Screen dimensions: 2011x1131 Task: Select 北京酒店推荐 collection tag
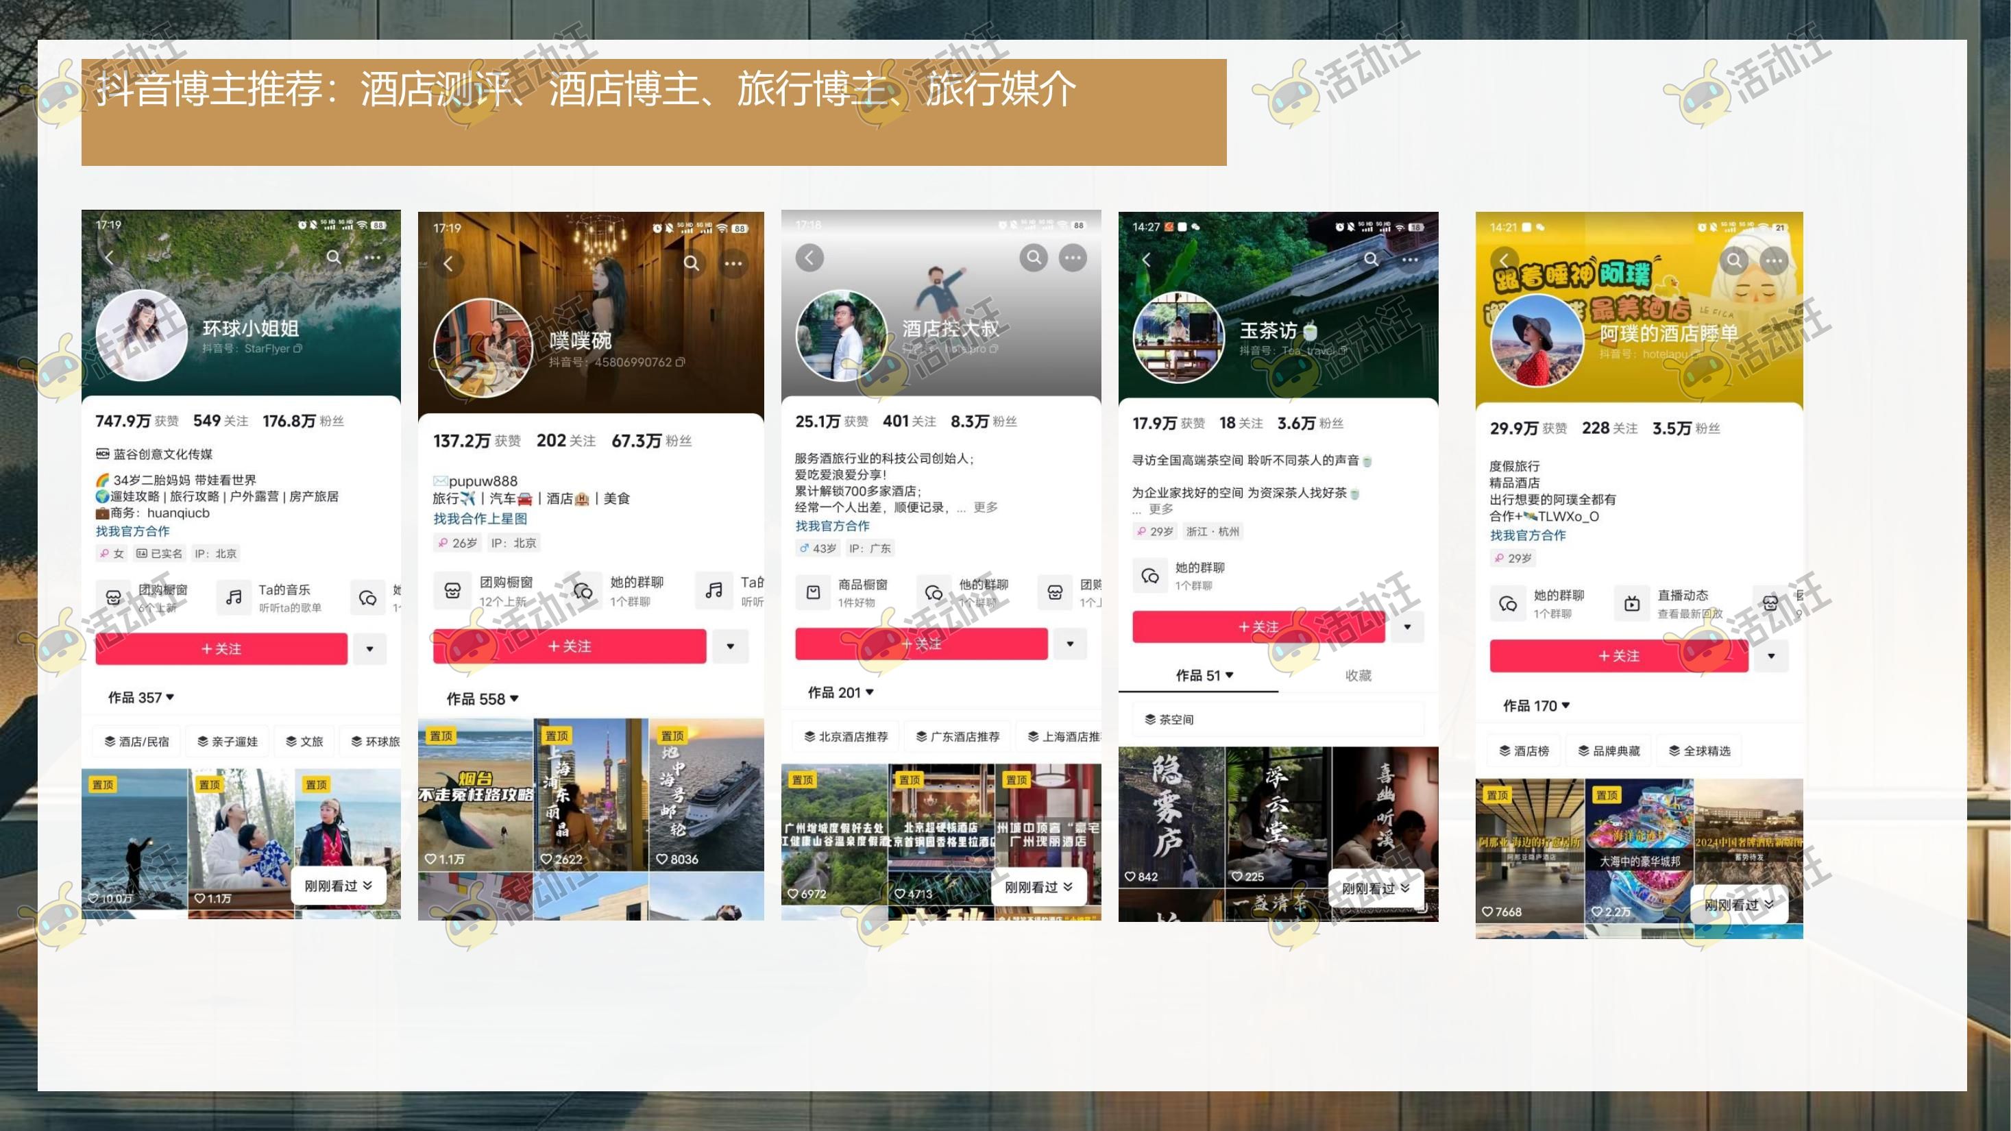tap(846, 736)
